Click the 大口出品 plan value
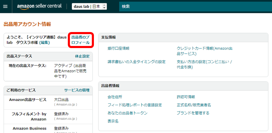Screen dimensions: 272x133 (x=62, y=100)
